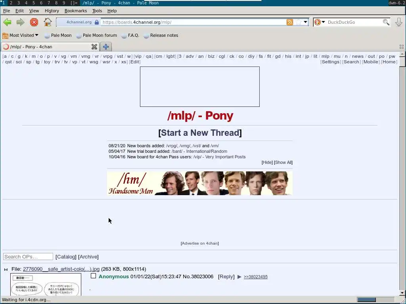Open the /vrpg/ board link in announcements
The height and width of the screenshot is (304, 406).
pos(171,146)
